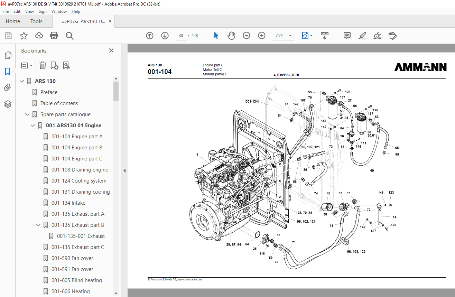
Task: Close the Bookmarks panel
Action: [111, 50]
